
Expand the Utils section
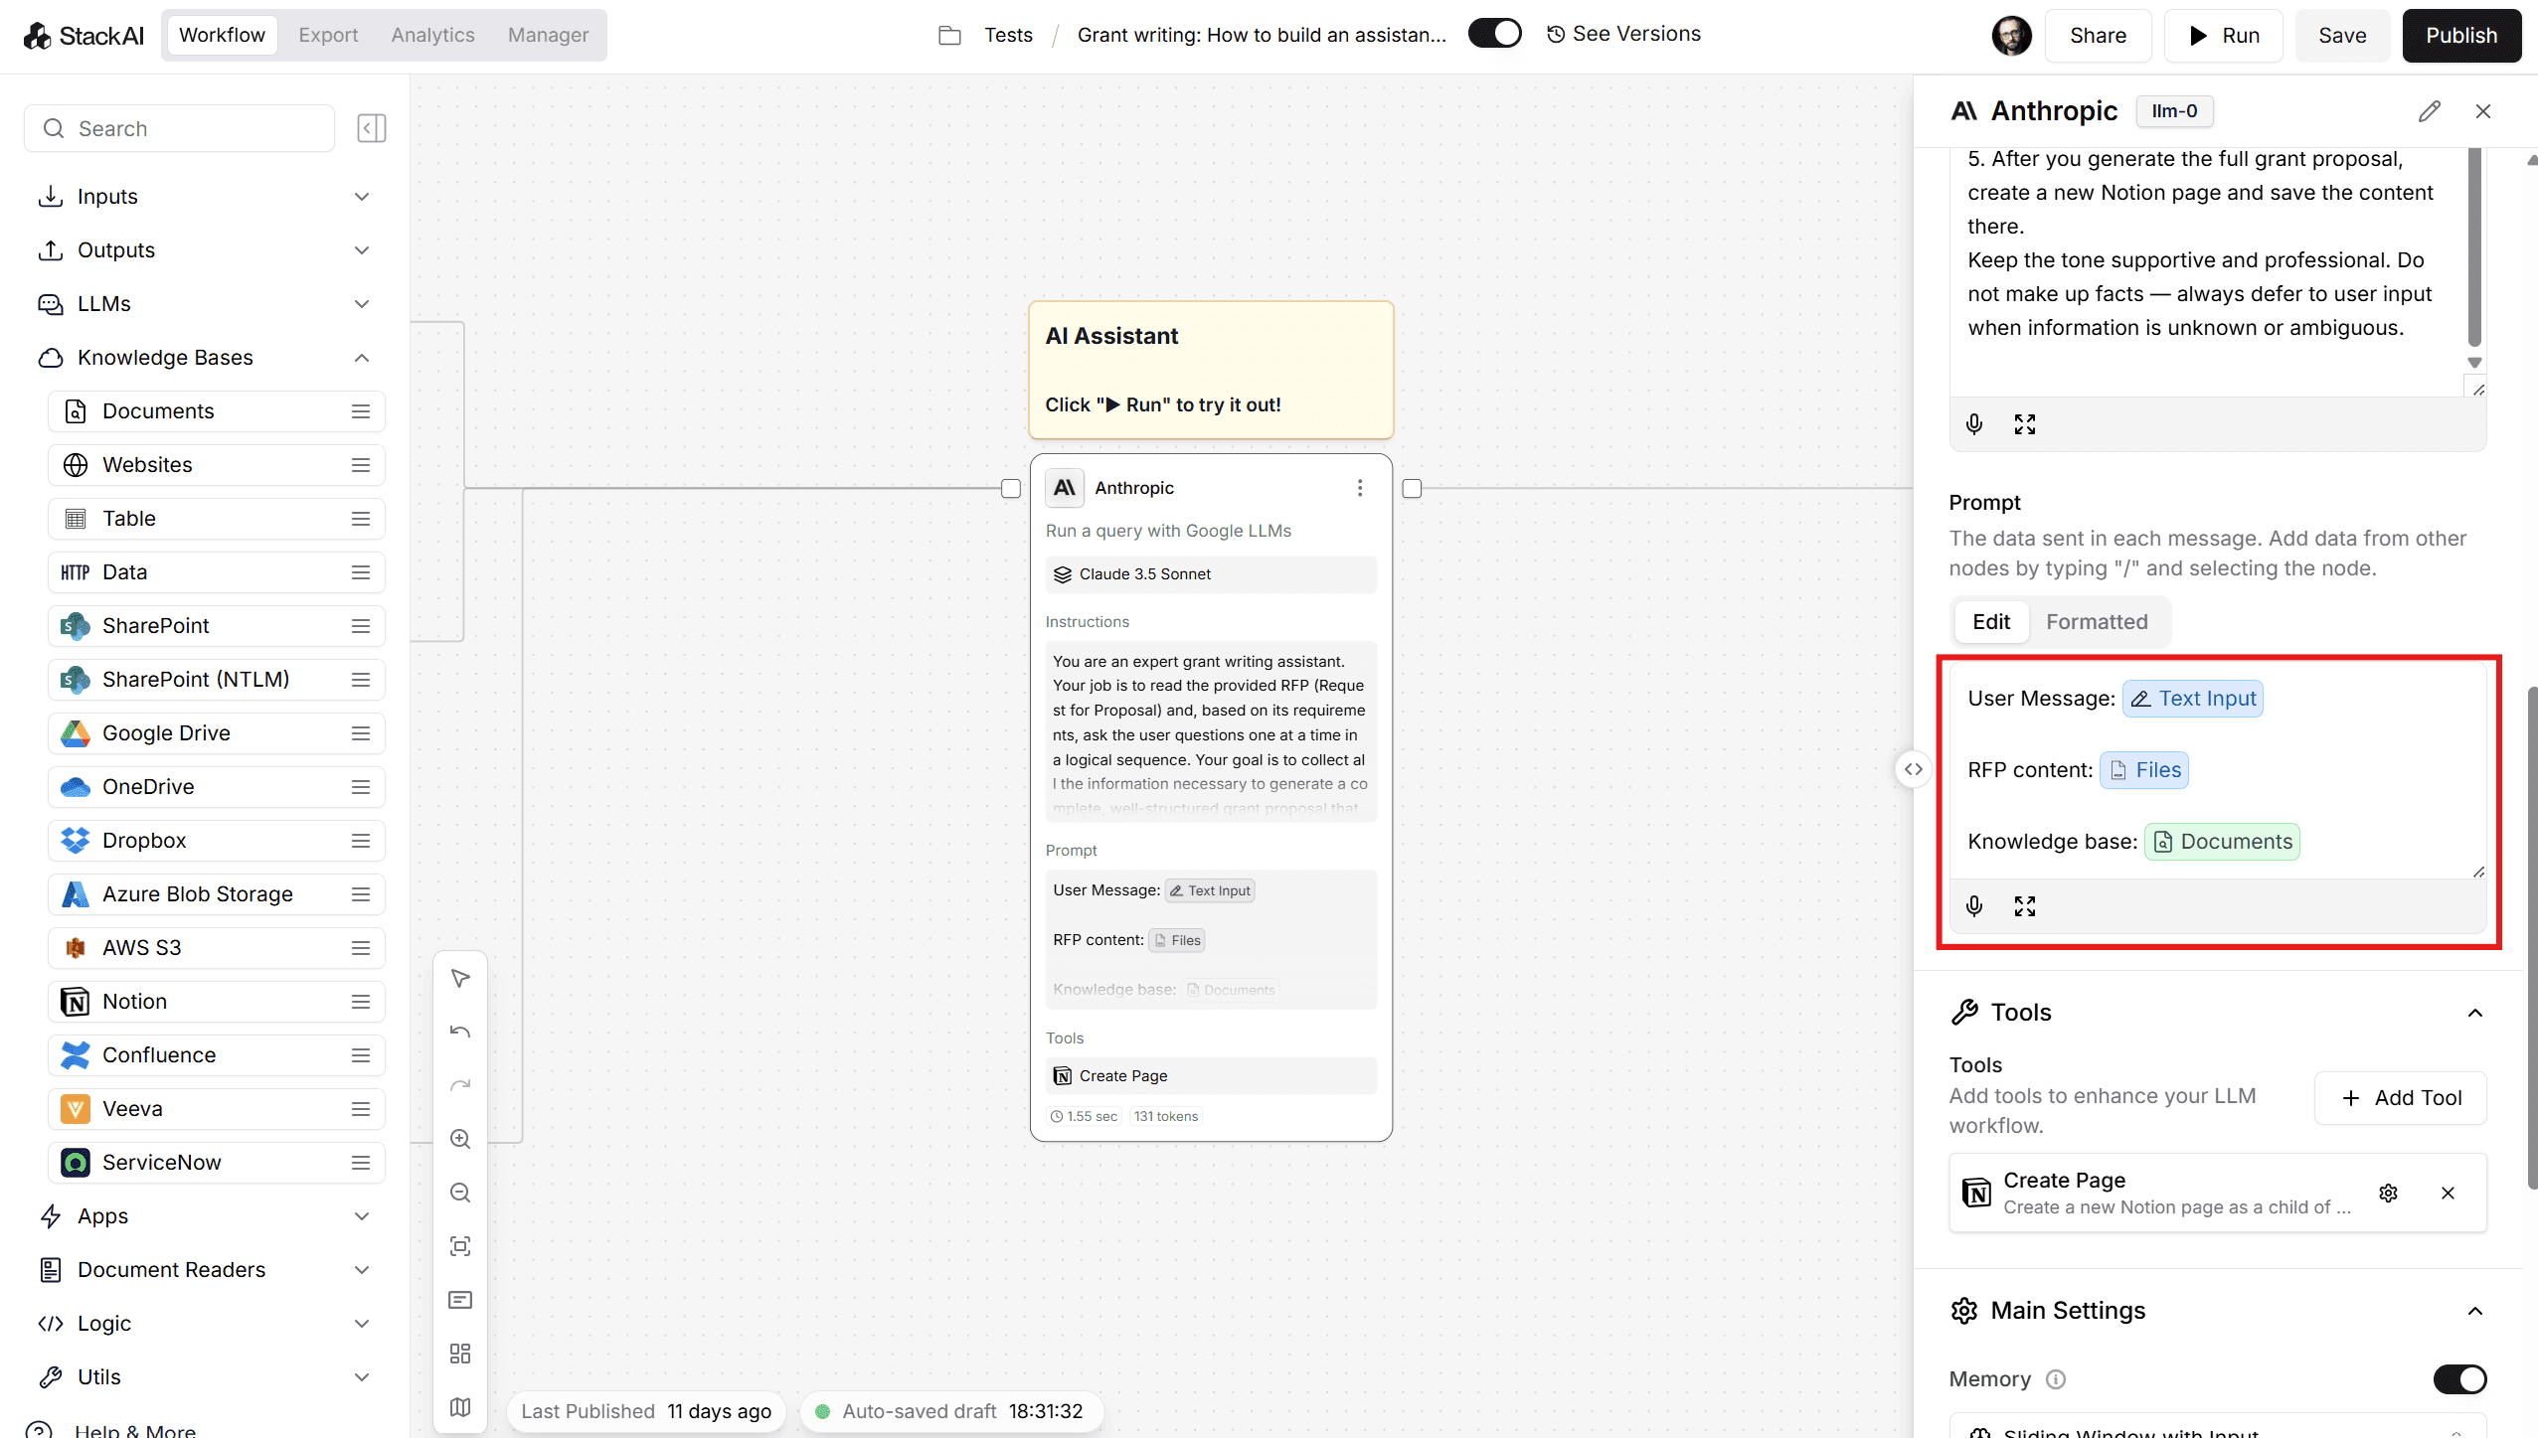coord(204,1377)
